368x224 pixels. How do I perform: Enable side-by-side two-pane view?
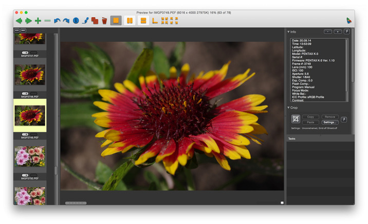(x=130, y=21)
